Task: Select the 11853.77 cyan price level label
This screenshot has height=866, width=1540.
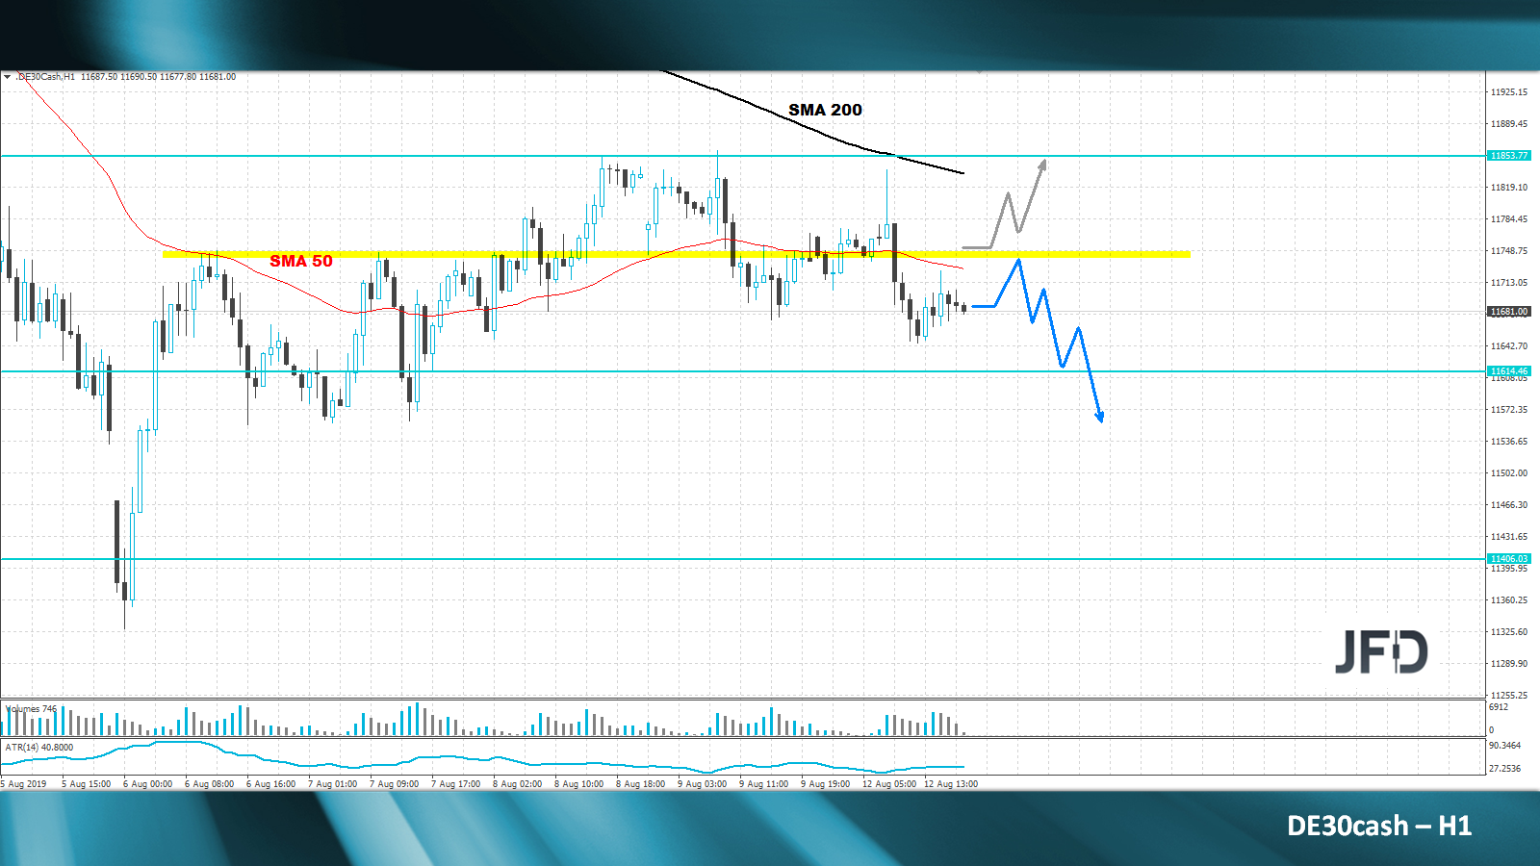Action: (1508, 156)
